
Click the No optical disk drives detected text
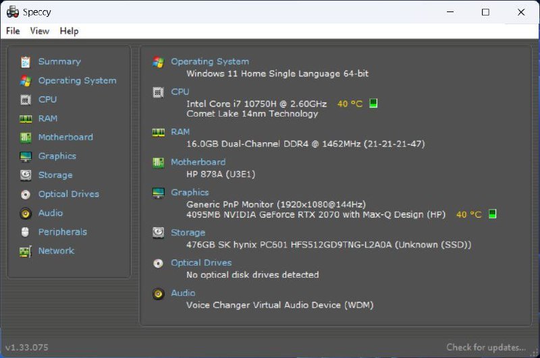[x=252, y=275]
